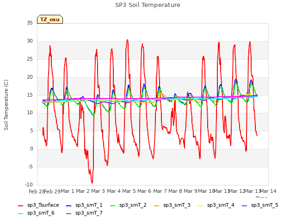The image size is (296, 222).
Task: Toggle sp3_smT_2 legend entry
Action: pos(128,205)
